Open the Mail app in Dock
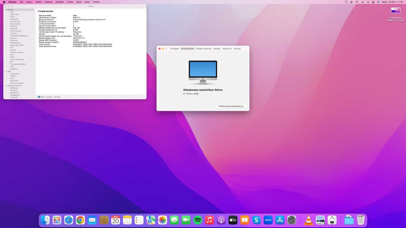Screen dimensions: 406x228 click(92, 220)
